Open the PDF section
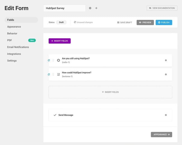The width and height of the screenshot is (182, 145). point(10,40)
